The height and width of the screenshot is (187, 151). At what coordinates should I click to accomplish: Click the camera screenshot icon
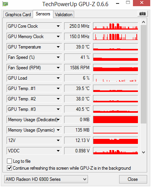(143, 13)
